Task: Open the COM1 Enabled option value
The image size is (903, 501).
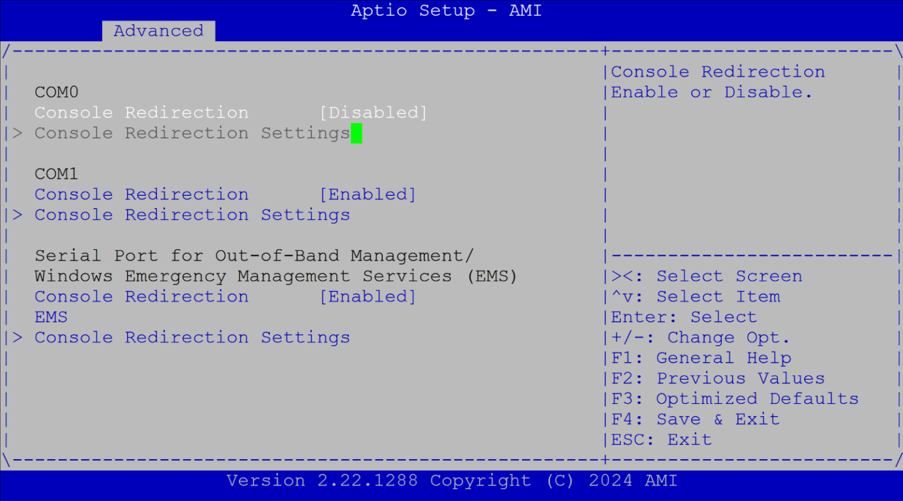Action: click(x=368, y=194)
